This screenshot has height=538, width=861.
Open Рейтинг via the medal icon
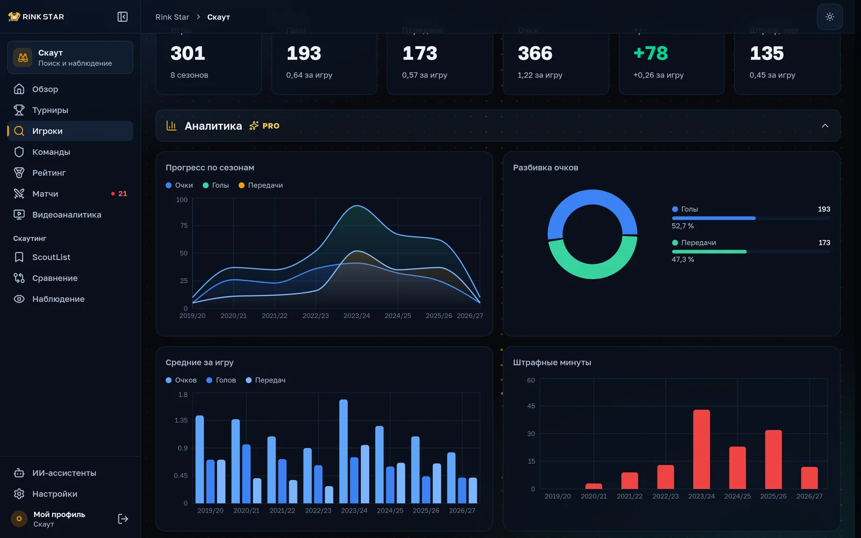(19, 173)
